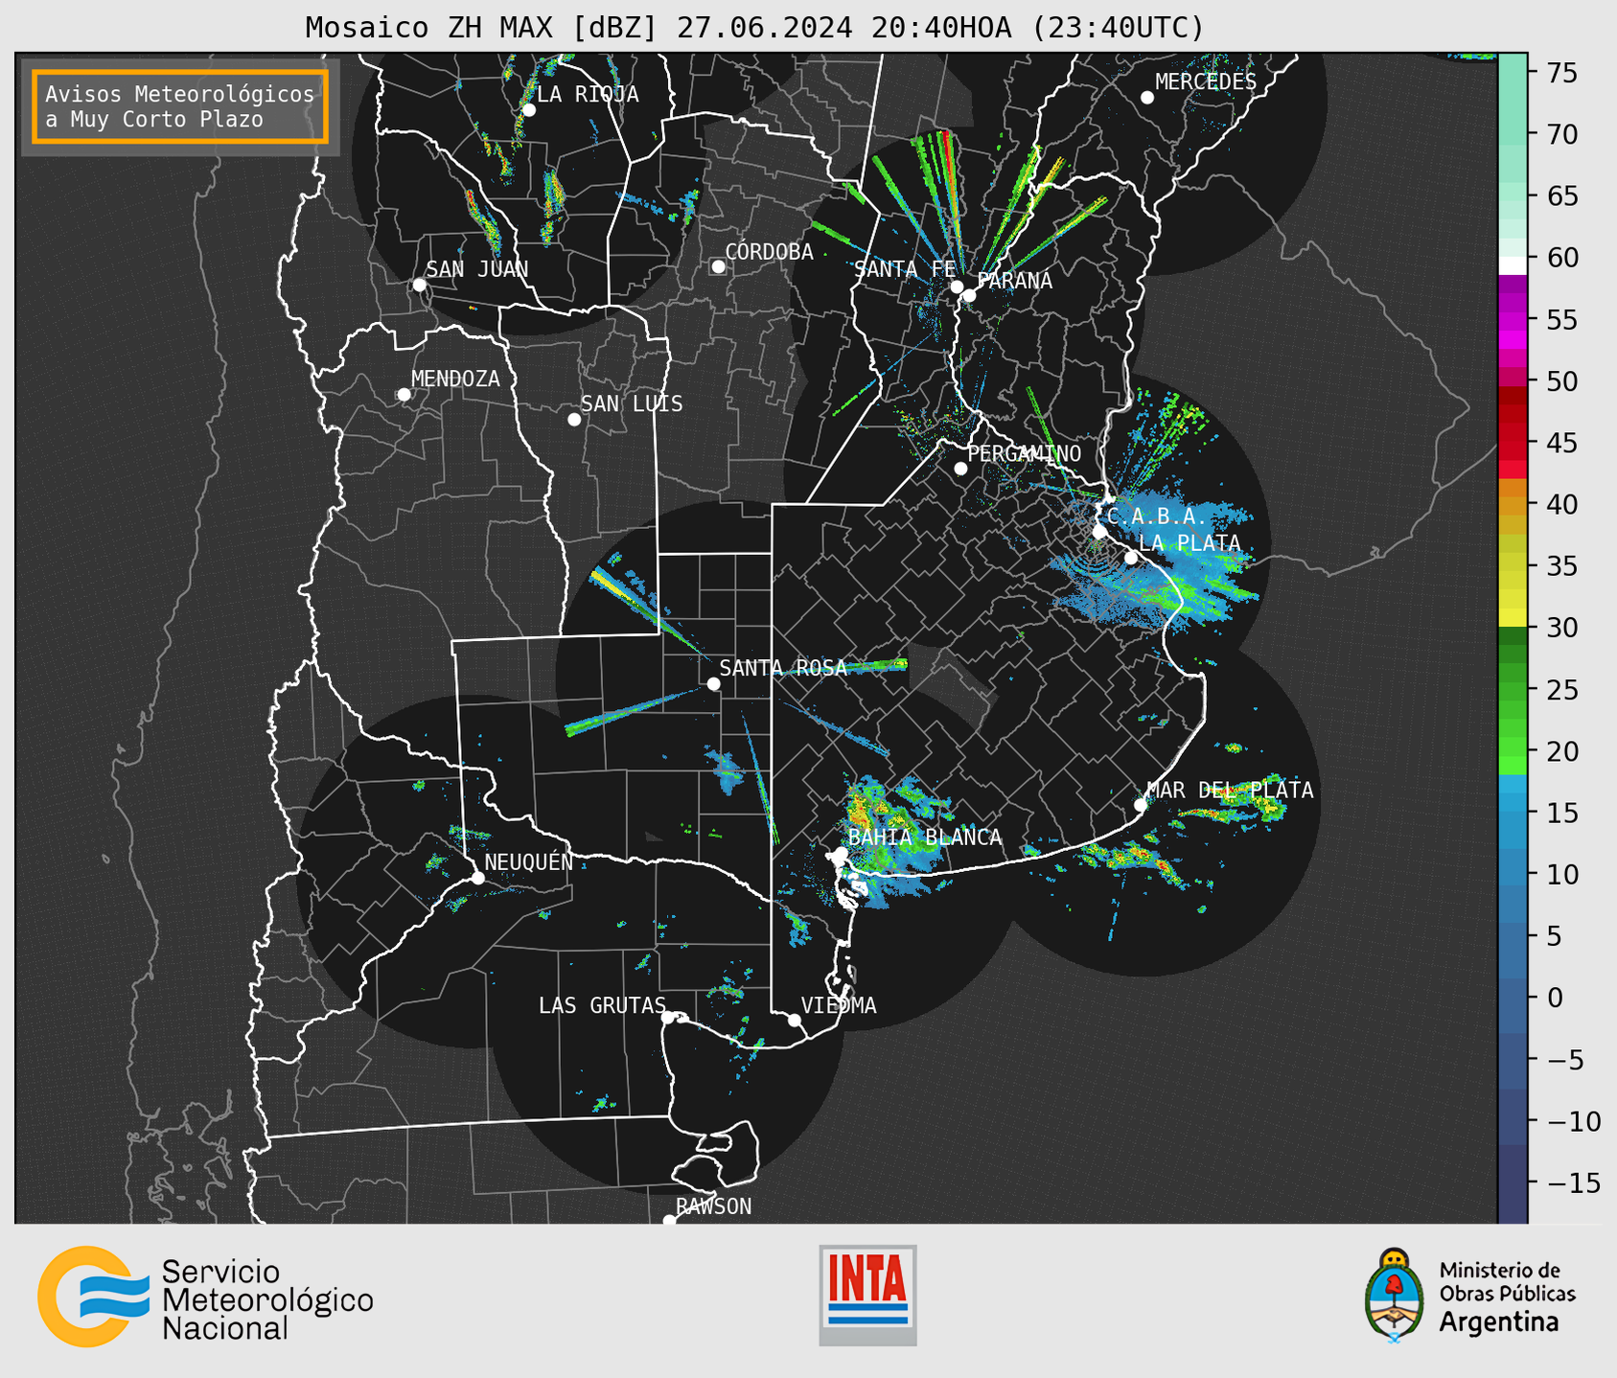Click the BAHIA BLANCA label text

pyautogui.click(x=925, y=838)
